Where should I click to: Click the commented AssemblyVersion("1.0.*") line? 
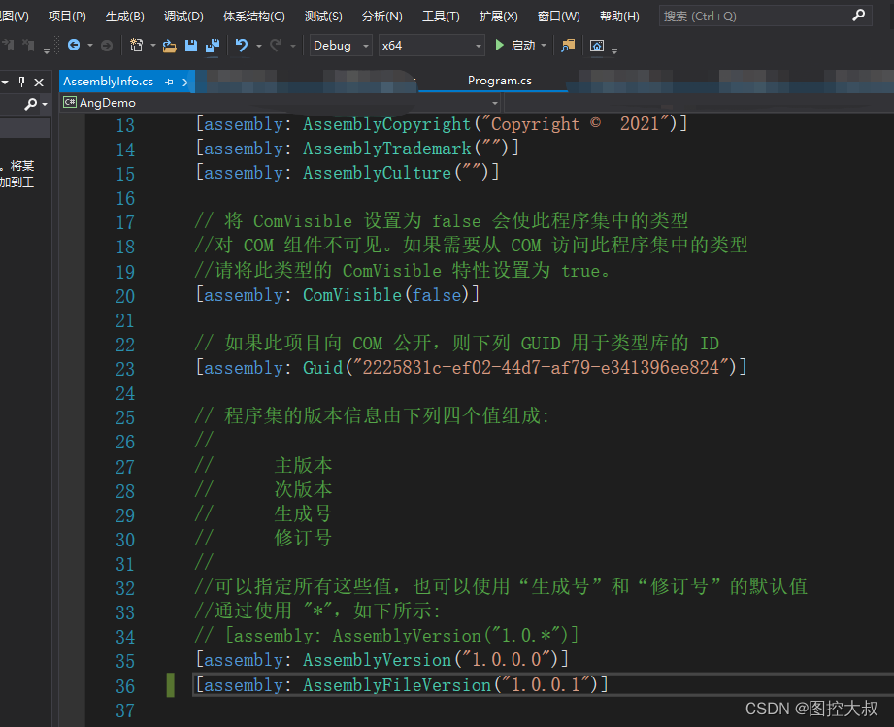[x=387, y=635]
